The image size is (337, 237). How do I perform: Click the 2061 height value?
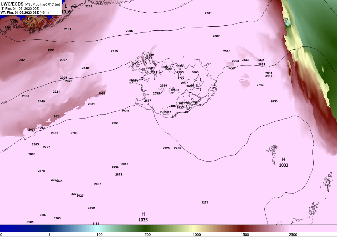point(22,60)
